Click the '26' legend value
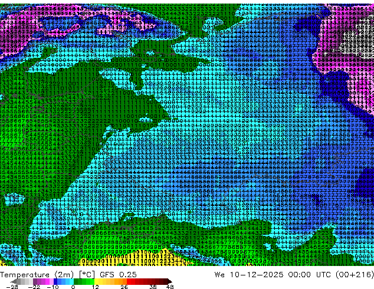The image size is (374, 289). (x=124, y=287)
